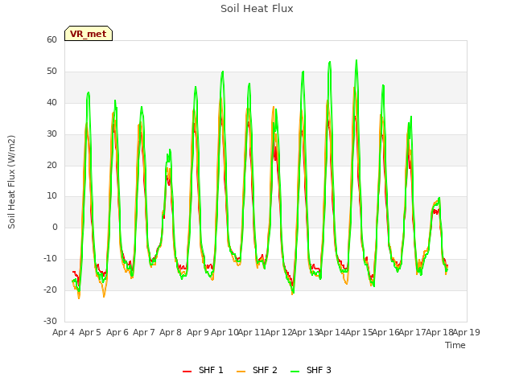Click the 60 y-axis tick label
Image resolution: width=515 pixels, height=386 pixels.
51,40
